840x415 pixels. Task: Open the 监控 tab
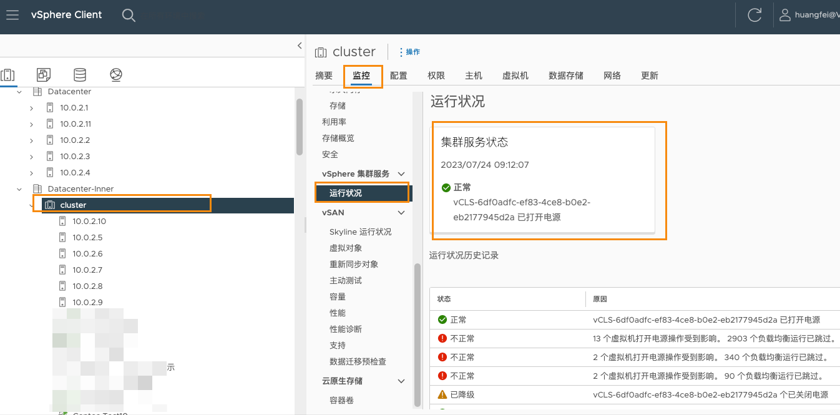click(x=361, y=76)
